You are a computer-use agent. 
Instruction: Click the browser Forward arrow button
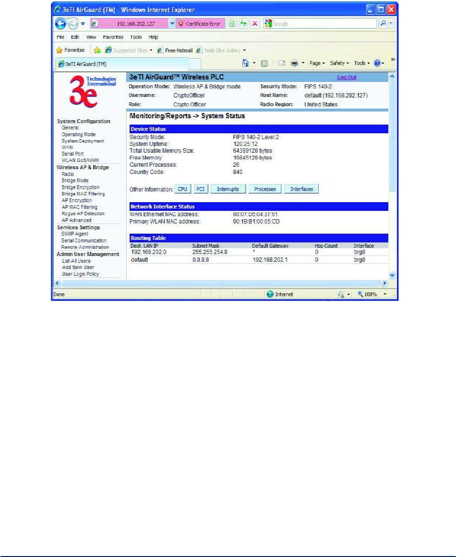click(73, 24)
